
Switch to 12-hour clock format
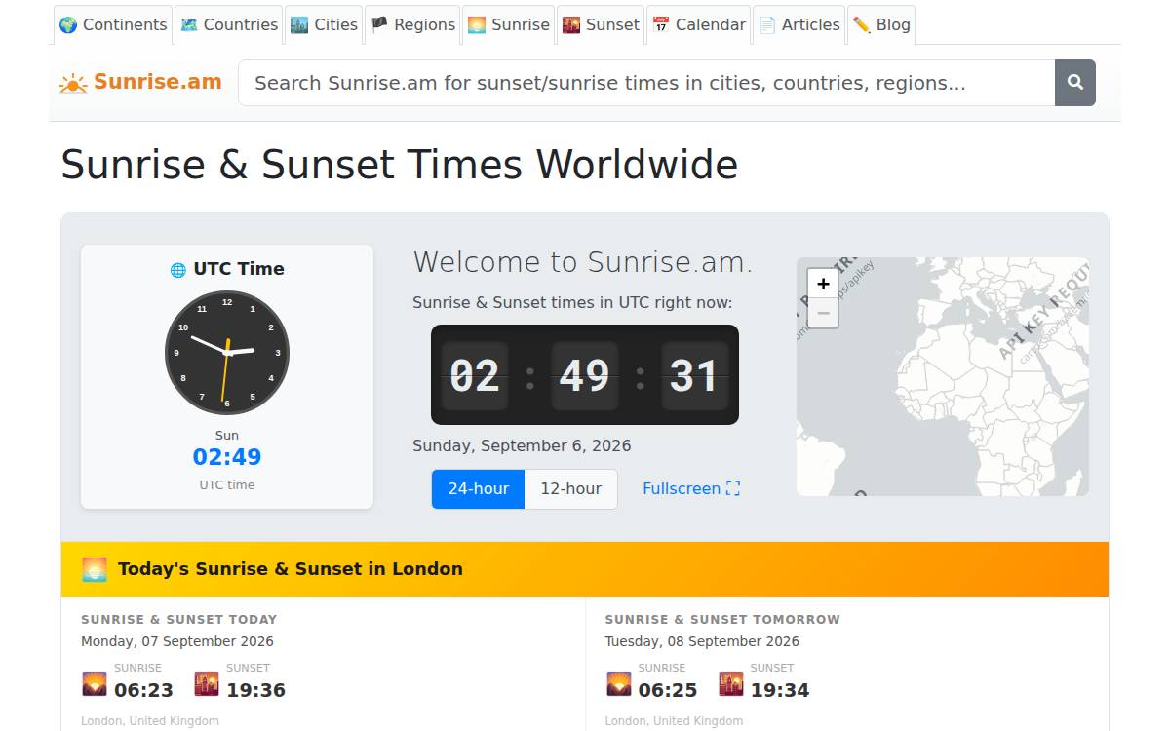click(x=570, y=489)
